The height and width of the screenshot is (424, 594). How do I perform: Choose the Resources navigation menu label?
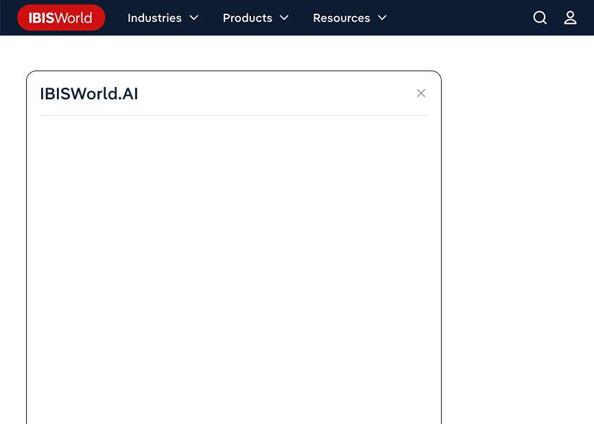click(x=341, y=18)
